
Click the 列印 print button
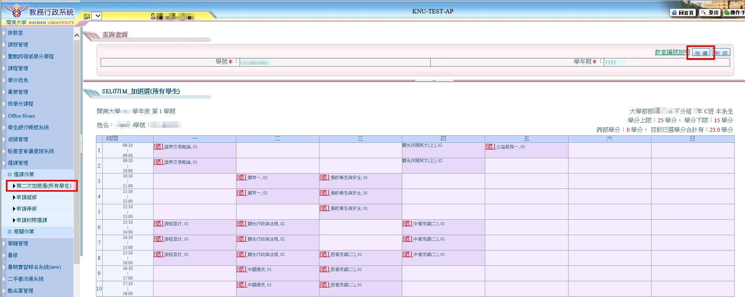(x=721, y=53)
